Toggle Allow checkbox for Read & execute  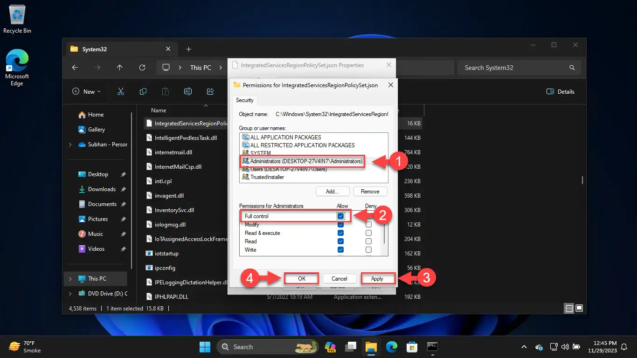pyautogui.click(x=341, y=233)
